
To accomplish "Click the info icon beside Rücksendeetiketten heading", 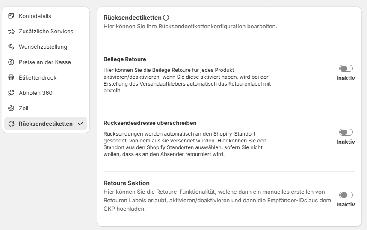I will [166, 18].
